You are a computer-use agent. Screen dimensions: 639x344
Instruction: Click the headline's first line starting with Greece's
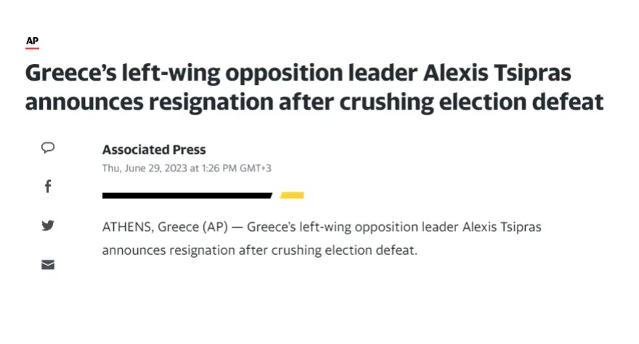298,73
